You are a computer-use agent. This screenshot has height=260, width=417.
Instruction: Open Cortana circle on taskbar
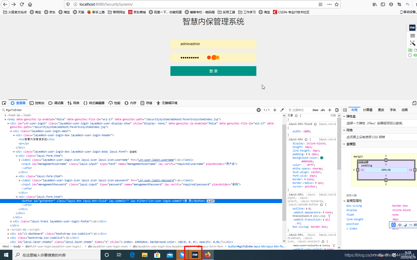click(107, 255)
